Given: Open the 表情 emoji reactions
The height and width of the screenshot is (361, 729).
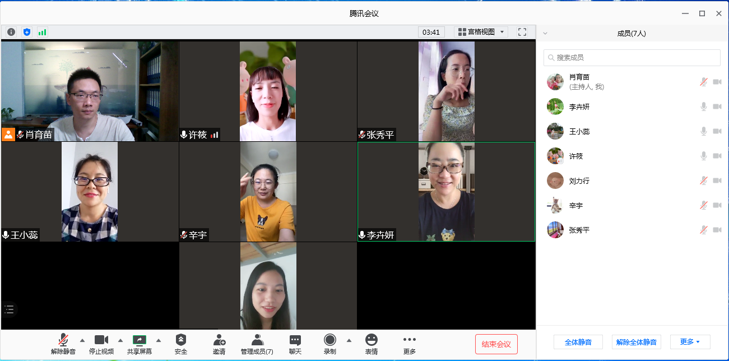Looking at the screenshot, I should (x=371, y=344).
